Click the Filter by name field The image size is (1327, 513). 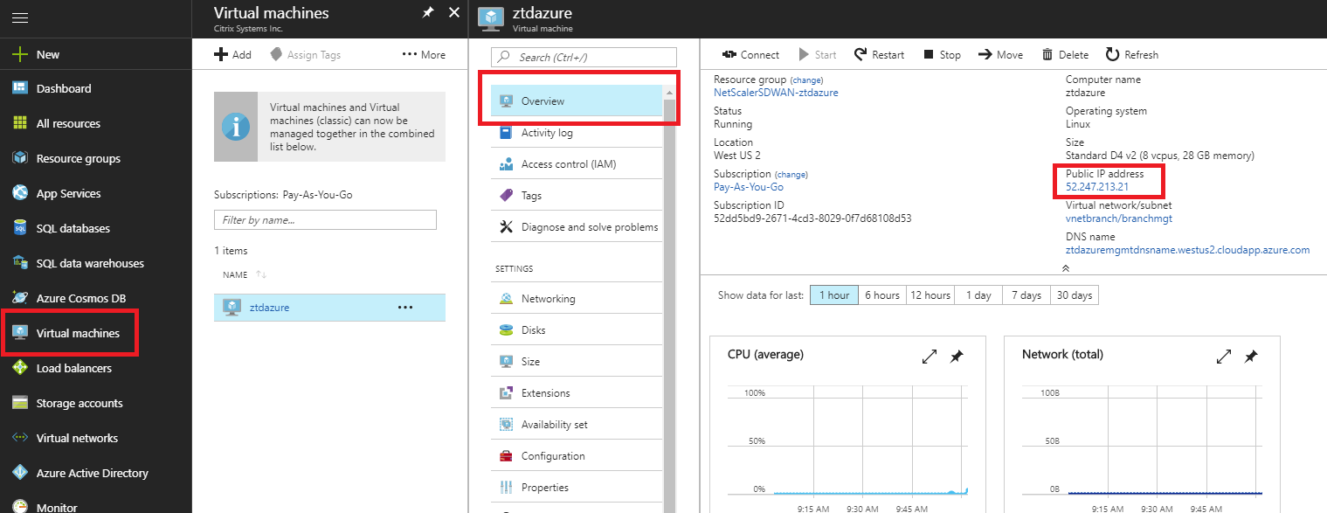point(325,220)
